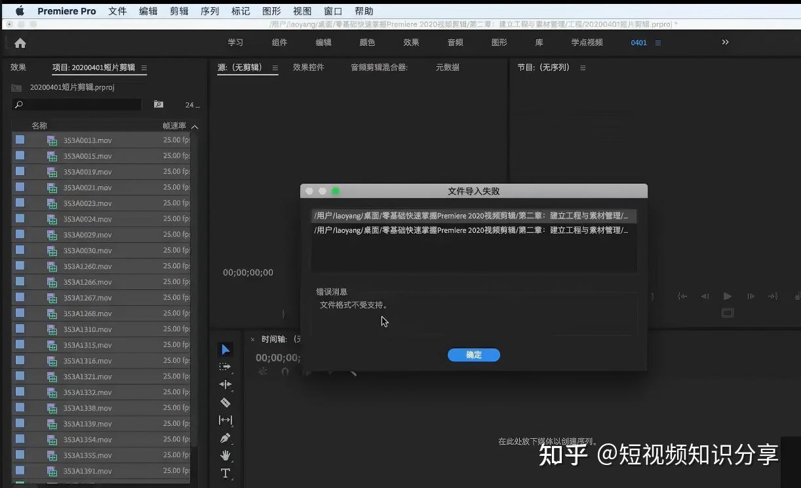Switch to the 元数据 panel tab
The height and width of the screenshot is (488, 801).
coord(448,67)
